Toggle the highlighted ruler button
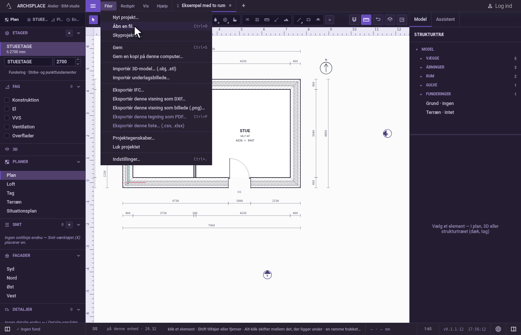The image size is (521, 335). click(x=366, y=20)
